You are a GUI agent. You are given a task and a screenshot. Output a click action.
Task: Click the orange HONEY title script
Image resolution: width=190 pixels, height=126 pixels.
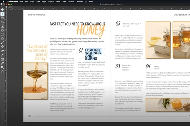pos(91,30)
